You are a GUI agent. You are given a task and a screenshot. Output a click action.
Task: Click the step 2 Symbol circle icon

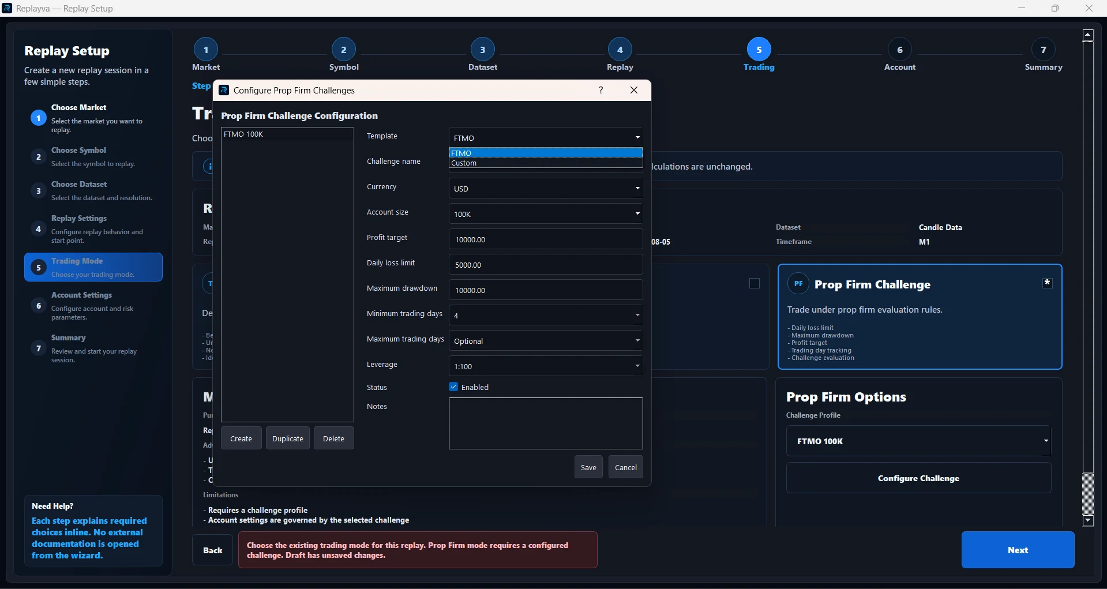[344, 50]
